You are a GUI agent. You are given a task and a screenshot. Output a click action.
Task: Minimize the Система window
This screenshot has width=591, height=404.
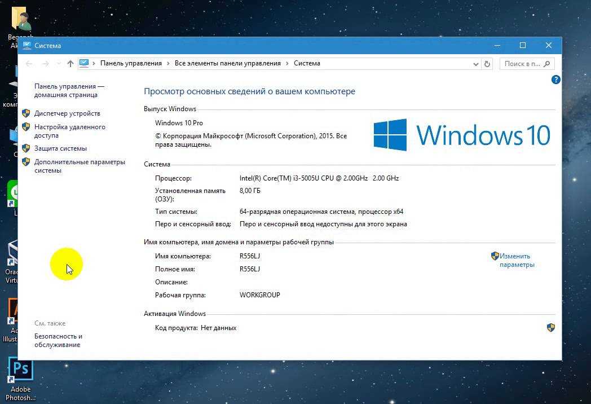(497, 45)
